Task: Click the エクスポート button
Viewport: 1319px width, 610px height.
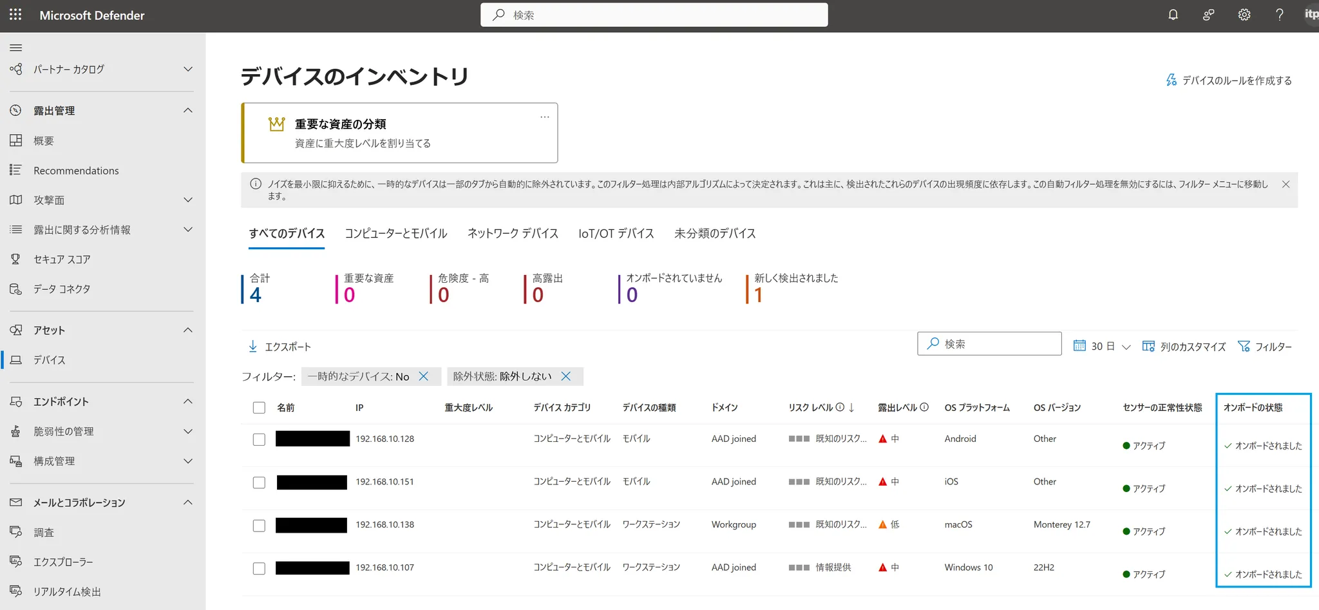Action: coord(280,347)
